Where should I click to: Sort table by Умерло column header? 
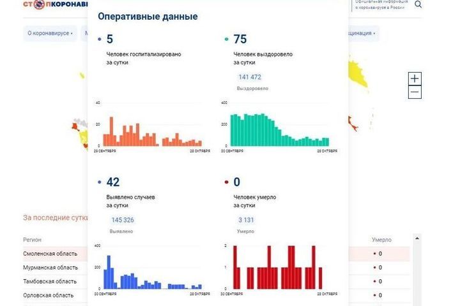[382, 240]
